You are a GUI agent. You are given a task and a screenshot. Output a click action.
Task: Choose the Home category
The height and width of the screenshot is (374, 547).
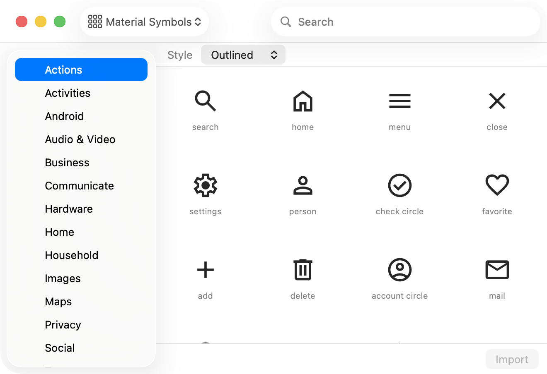point(81,232)
